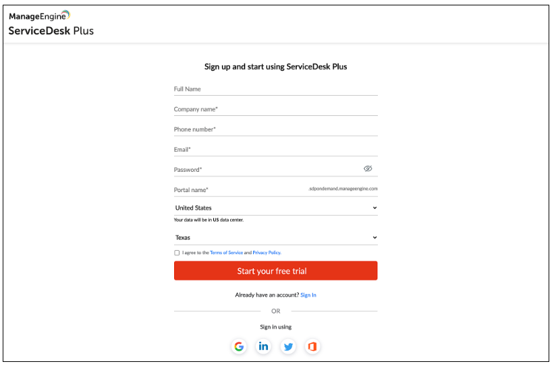This screenshot has height=368, width=554.
Task: Sign in with the LinkedIn icon
Action: [263, 346]
